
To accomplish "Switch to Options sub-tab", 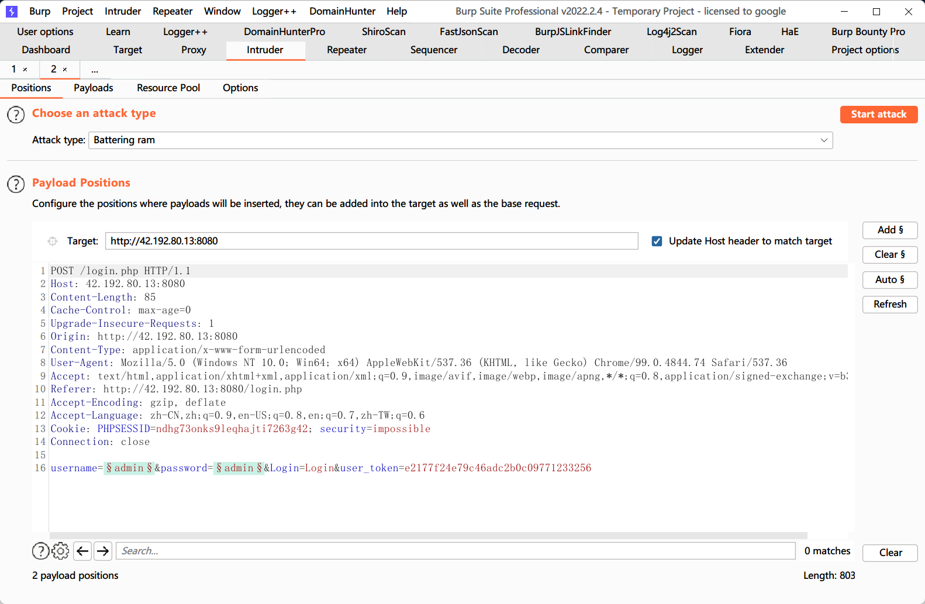I will [x=240, y=88].
